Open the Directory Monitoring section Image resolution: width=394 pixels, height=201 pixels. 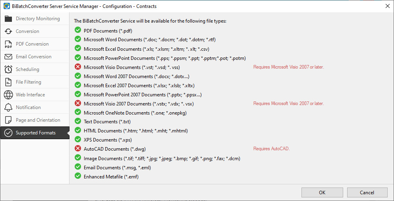coord(35,19)
